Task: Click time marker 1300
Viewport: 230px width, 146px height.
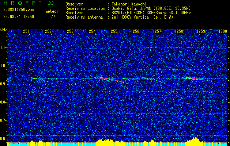Action: click(223, 31)
